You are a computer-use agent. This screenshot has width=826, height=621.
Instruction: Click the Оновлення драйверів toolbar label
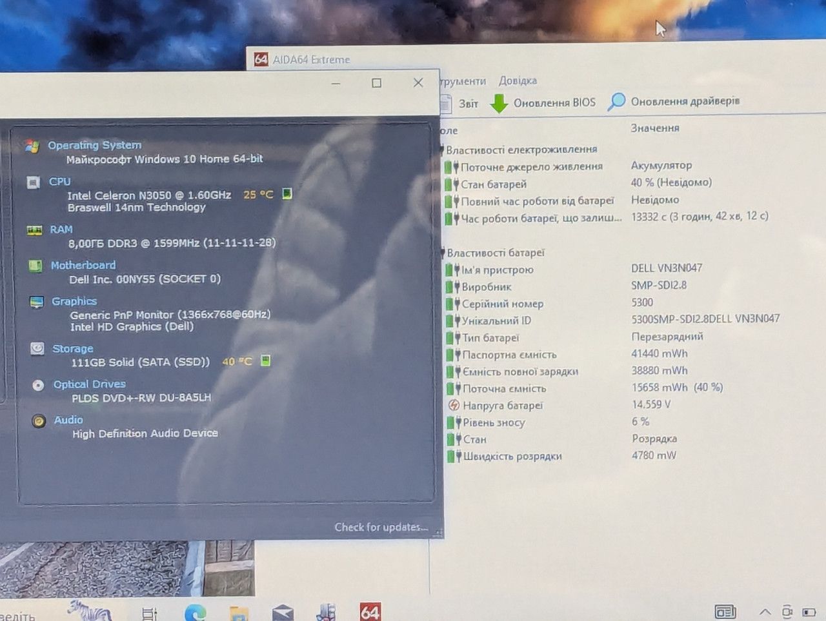(x=685, y=101)
